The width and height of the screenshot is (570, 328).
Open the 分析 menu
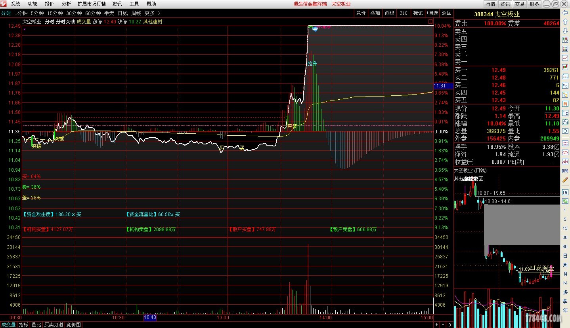tap(66, 4)
